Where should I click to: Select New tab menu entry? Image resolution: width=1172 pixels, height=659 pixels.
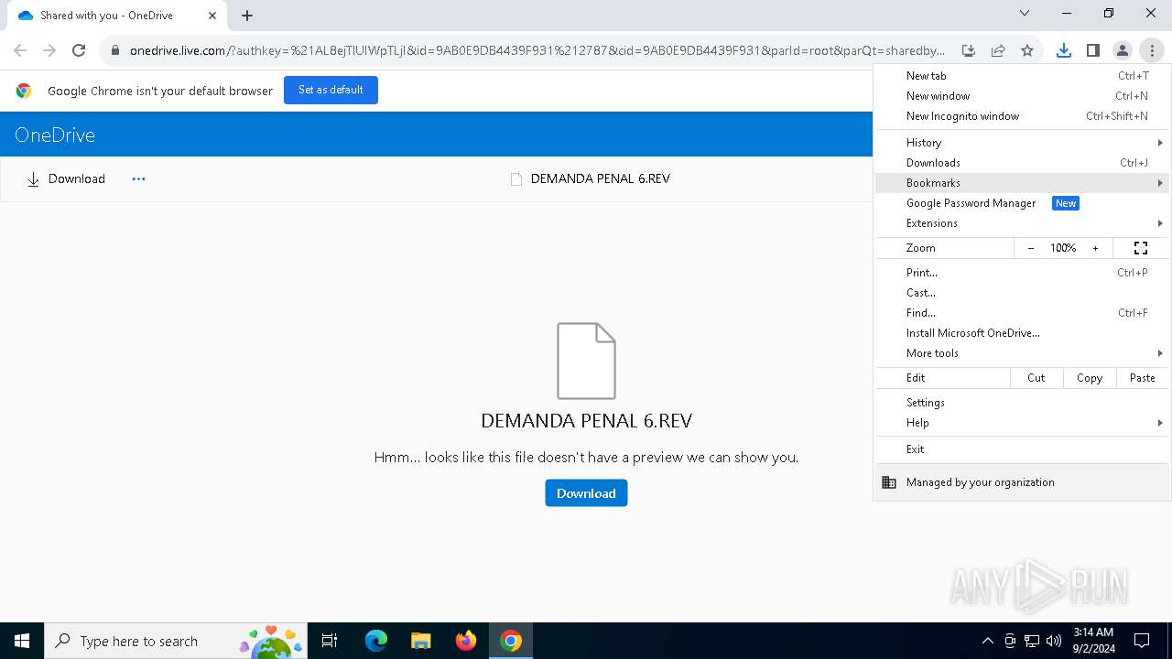pyautogui.click(x=1022, y=76)
